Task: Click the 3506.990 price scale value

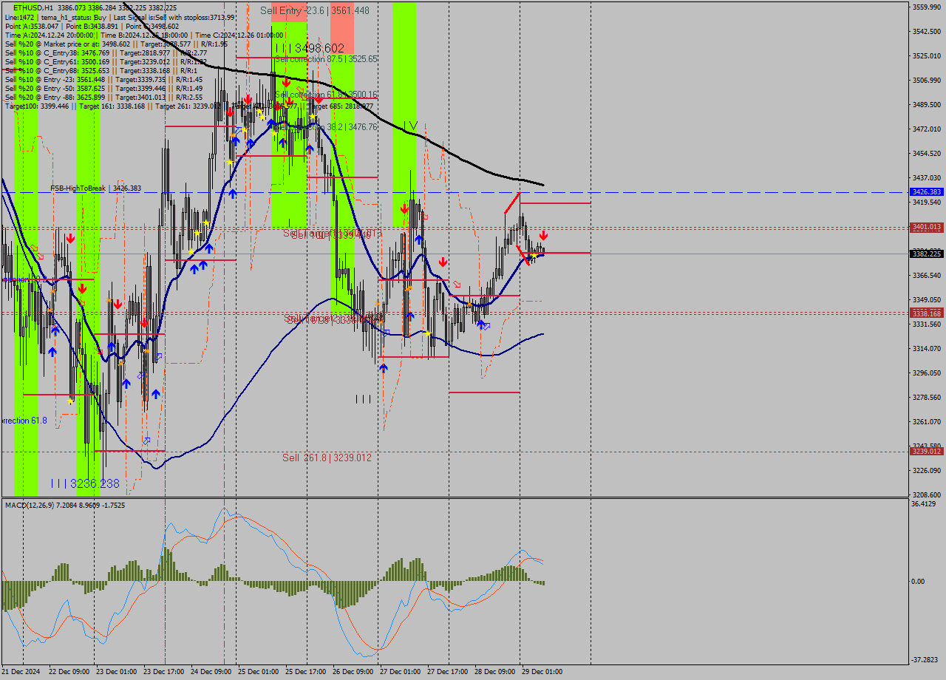Action: [926, 80]
